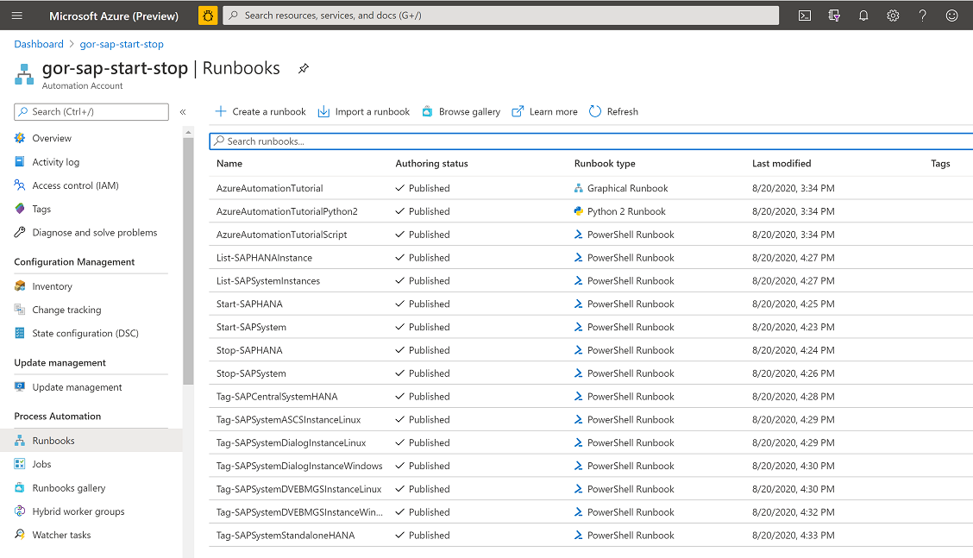Click Graphical Runbook type icon

(x=578, y=188)
